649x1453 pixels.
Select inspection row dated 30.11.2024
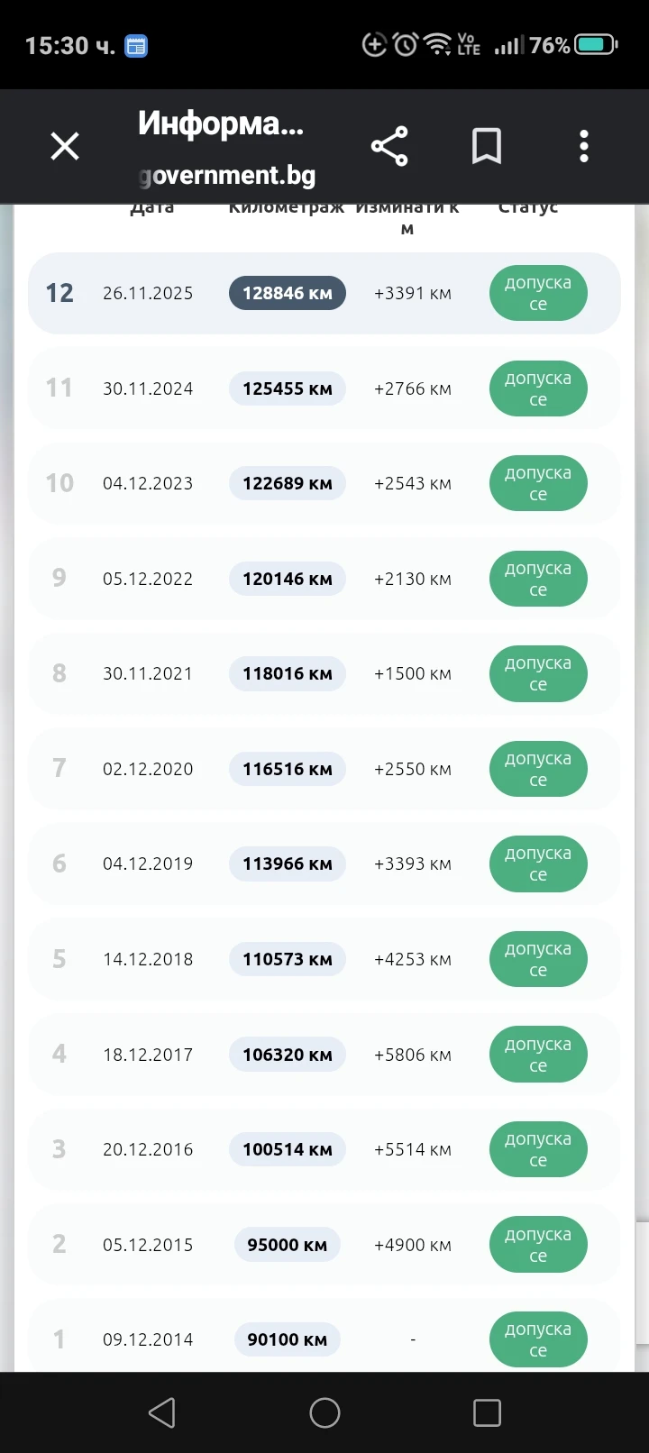[x=324, y=388]
